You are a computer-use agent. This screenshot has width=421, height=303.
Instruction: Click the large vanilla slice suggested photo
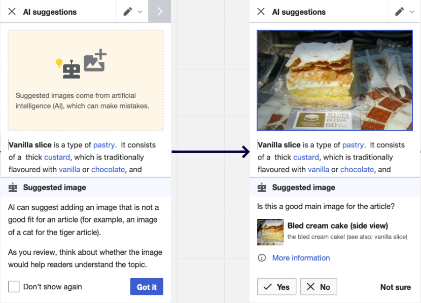point(335,81)
